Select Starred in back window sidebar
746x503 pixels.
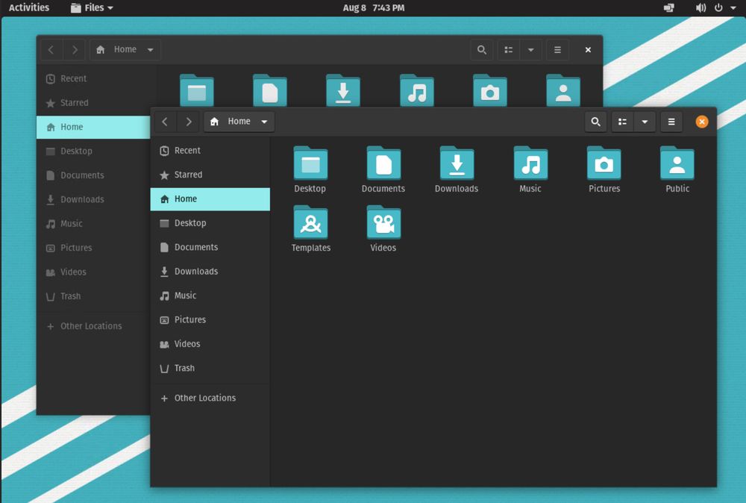coord(93,103)
